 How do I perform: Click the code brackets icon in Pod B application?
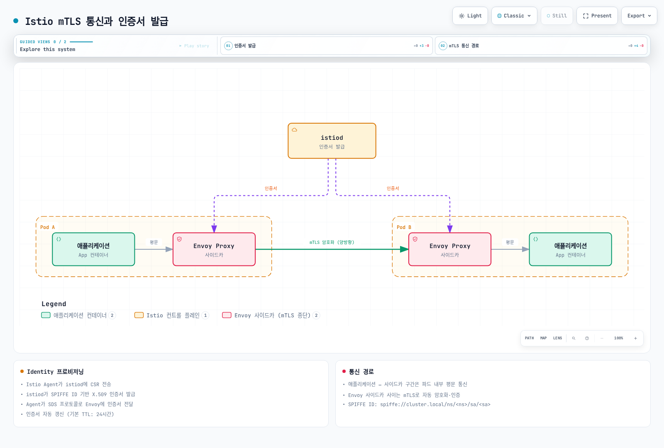pos(536,239)
